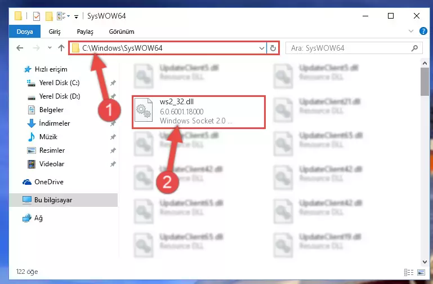The height and width of the screenshot is (284, 433).
Task: Click the magnifier search icon
Action: [x=414, y=48]
